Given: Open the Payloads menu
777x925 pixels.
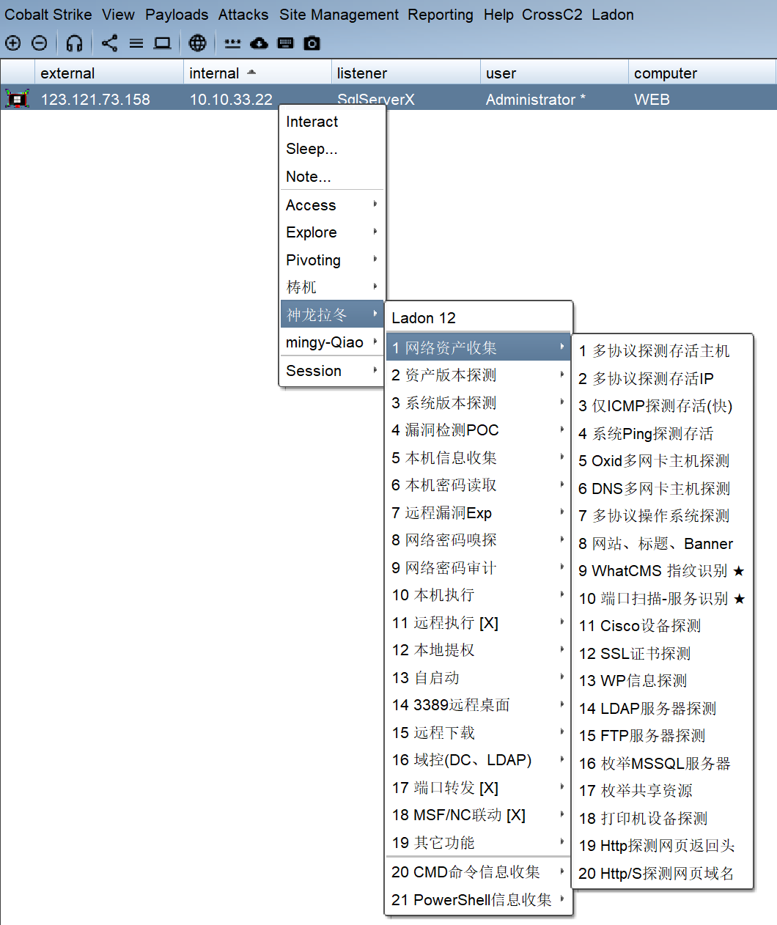Looking at the screenshot, I should [177, 15].
